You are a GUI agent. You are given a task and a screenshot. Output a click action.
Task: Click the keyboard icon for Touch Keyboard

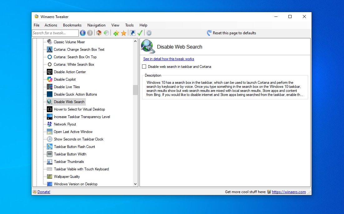tap(50, 169)
